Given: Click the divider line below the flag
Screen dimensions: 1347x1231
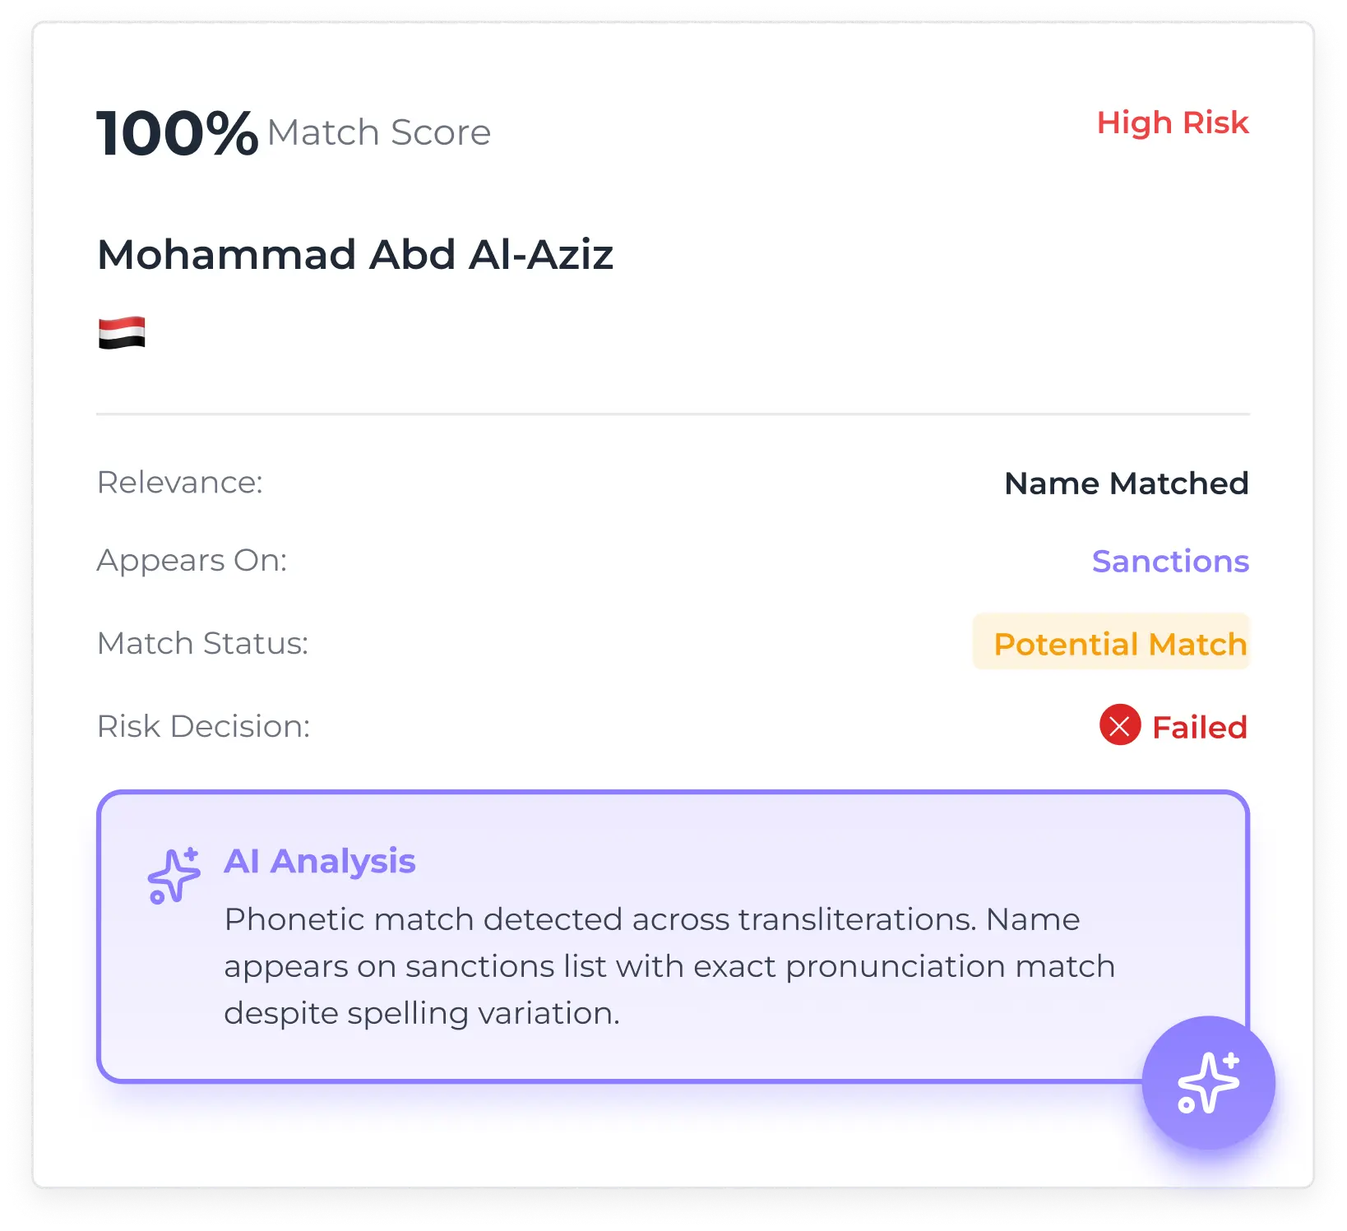Looking at the screenshot, I should coord(673,414).
